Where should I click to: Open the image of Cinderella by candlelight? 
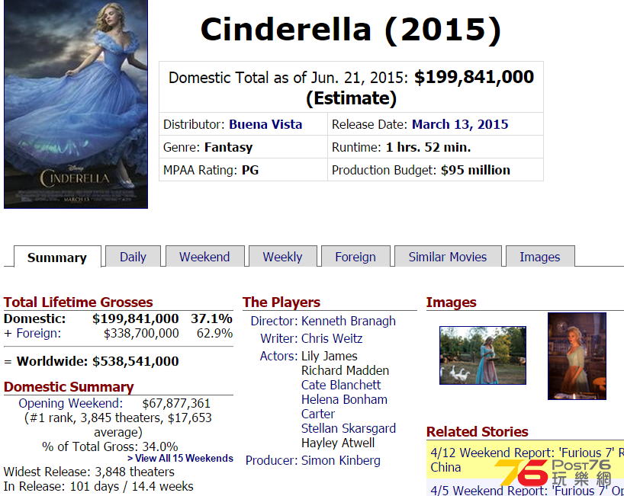point(577,356)
